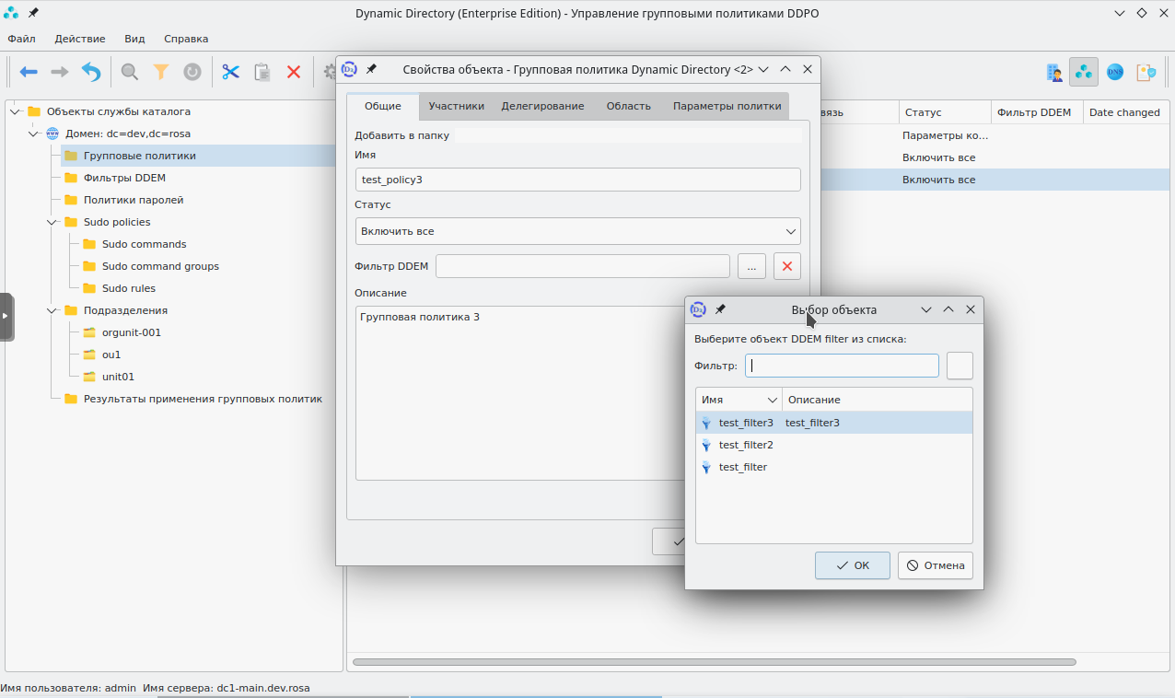1175x698 pixels.
Task: Select test_filter2 in the filter list
Action: point(746,445)
